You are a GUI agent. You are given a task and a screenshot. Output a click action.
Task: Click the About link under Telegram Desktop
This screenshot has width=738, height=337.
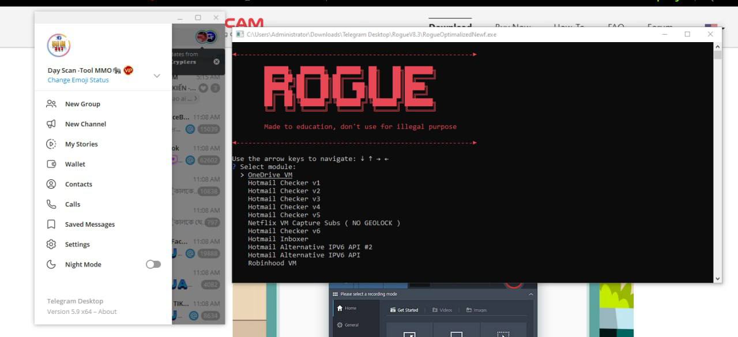(x=107, y=312)
